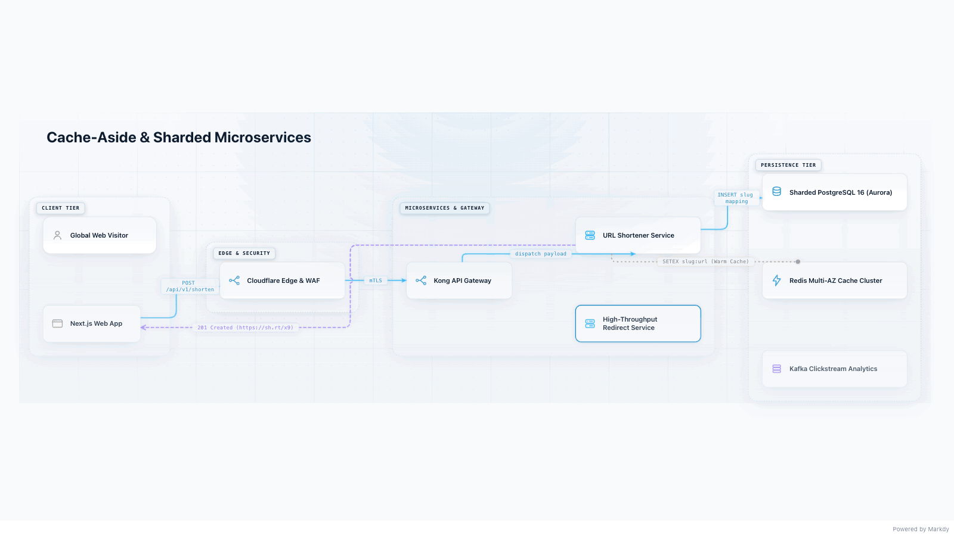
Task: Click the database icon beside Sharded PostgreSQL 16
Action: coord(777,192)
